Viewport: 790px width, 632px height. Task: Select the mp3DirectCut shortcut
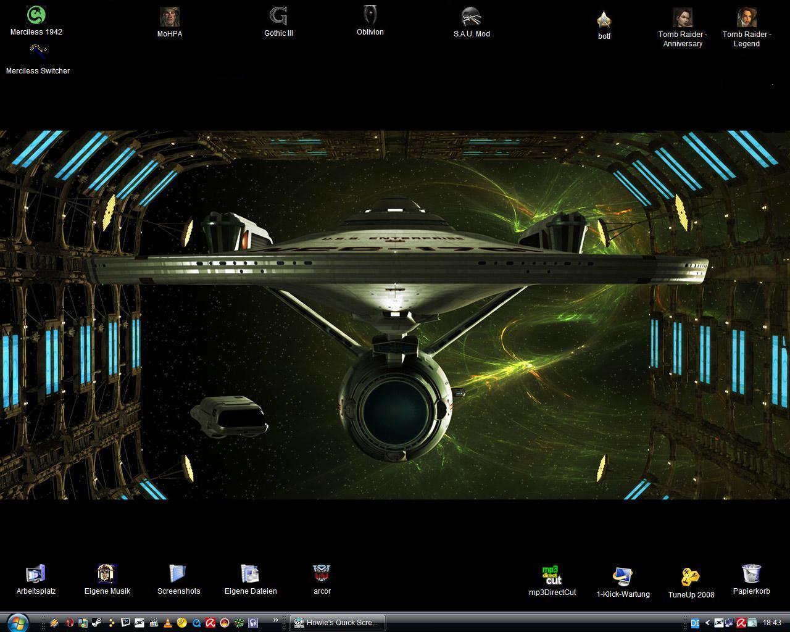(x=552, y=581)
